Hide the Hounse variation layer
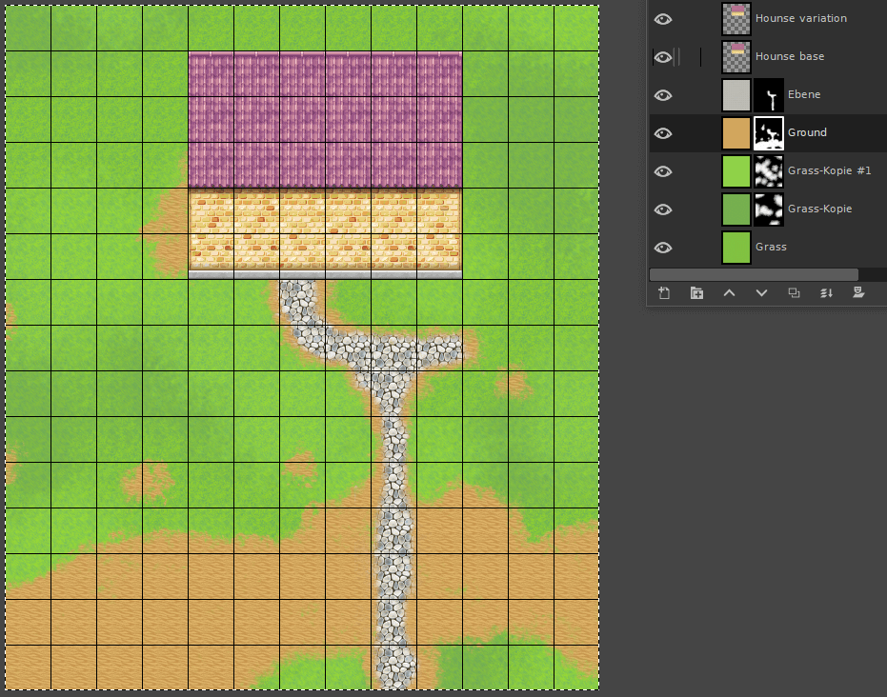 point(663,19)
